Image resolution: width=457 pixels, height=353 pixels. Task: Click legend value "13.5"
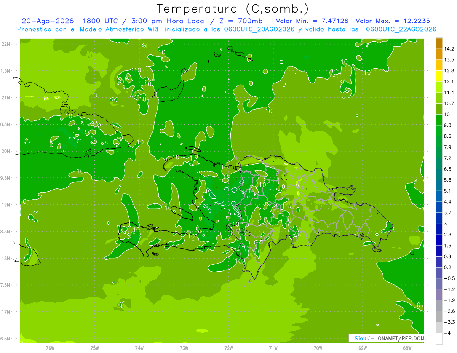click(x=449, y=60)
